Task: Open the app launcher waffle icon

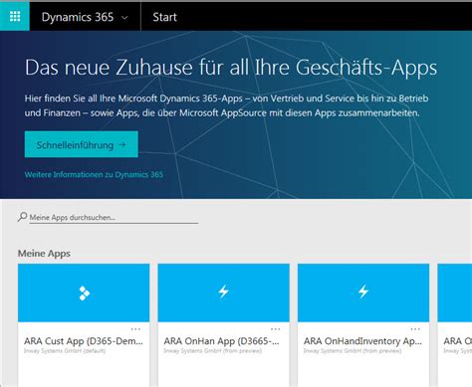Action: point(15,16)
